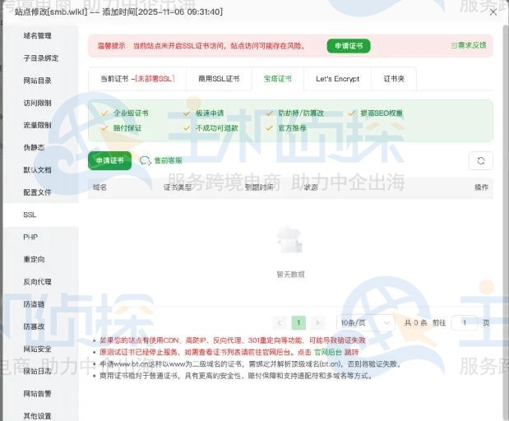The image size is (509, 421).
Task: Click the 售前客服 chat bubble icon
Action: click(x=145, y=160)
